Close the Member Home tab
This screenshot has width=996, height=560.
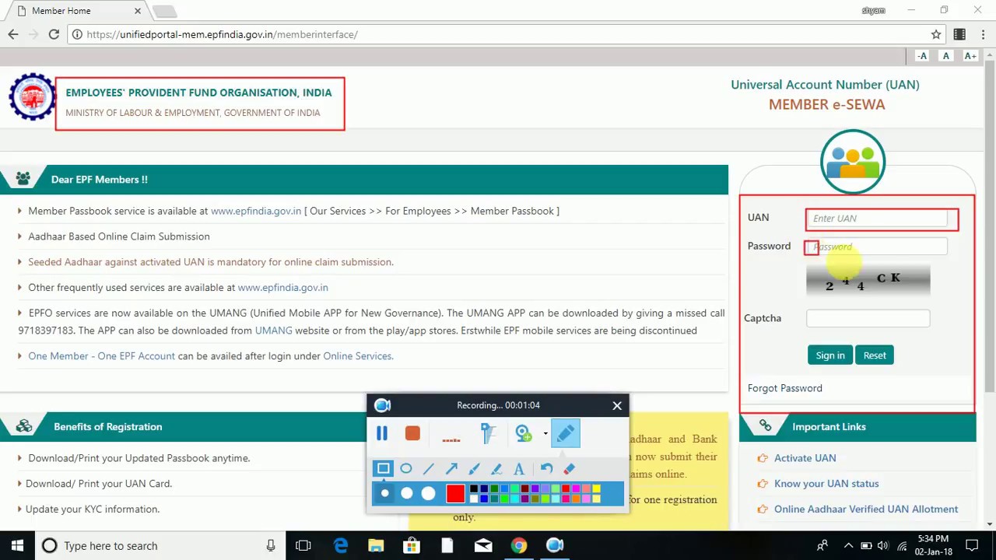(138, 11)
